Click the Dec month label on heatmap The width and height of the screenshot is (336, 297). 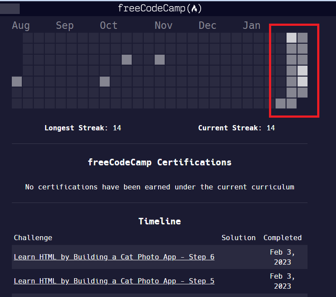(x=208, y=25)
